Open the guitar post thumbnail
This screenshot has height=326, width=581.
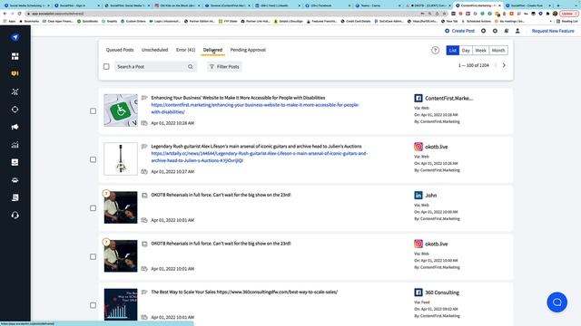click(x=121, y=159)
